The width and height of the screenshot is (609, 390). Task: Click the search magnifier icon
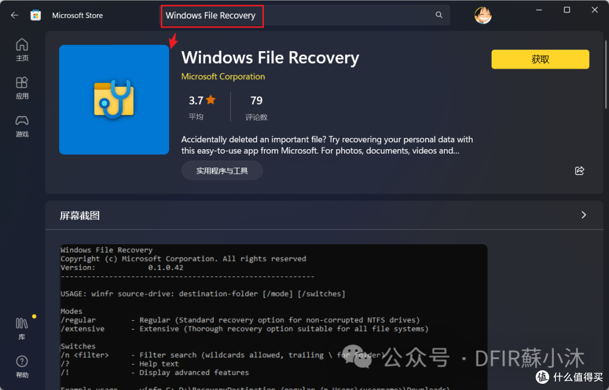439,15
